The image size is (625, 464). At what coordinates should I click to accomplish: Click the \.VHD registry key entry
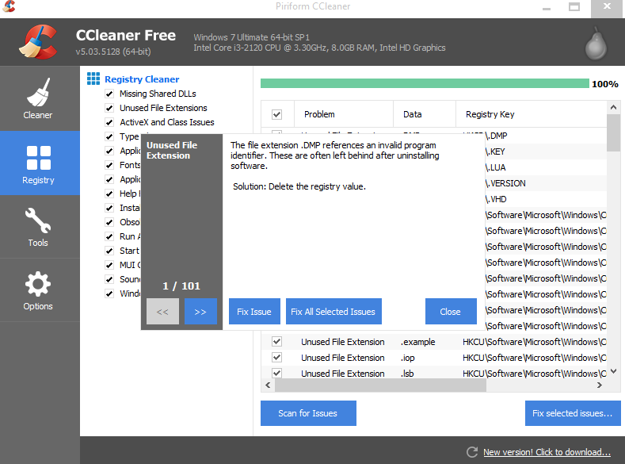(496, 199)
